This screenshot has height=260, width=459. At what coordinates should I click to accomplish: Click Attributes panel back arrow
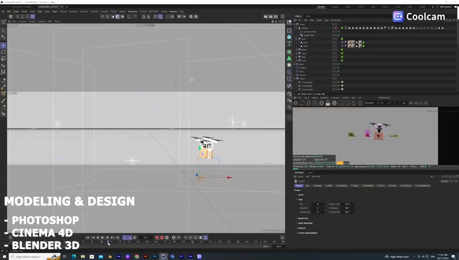tap(432, 177)
